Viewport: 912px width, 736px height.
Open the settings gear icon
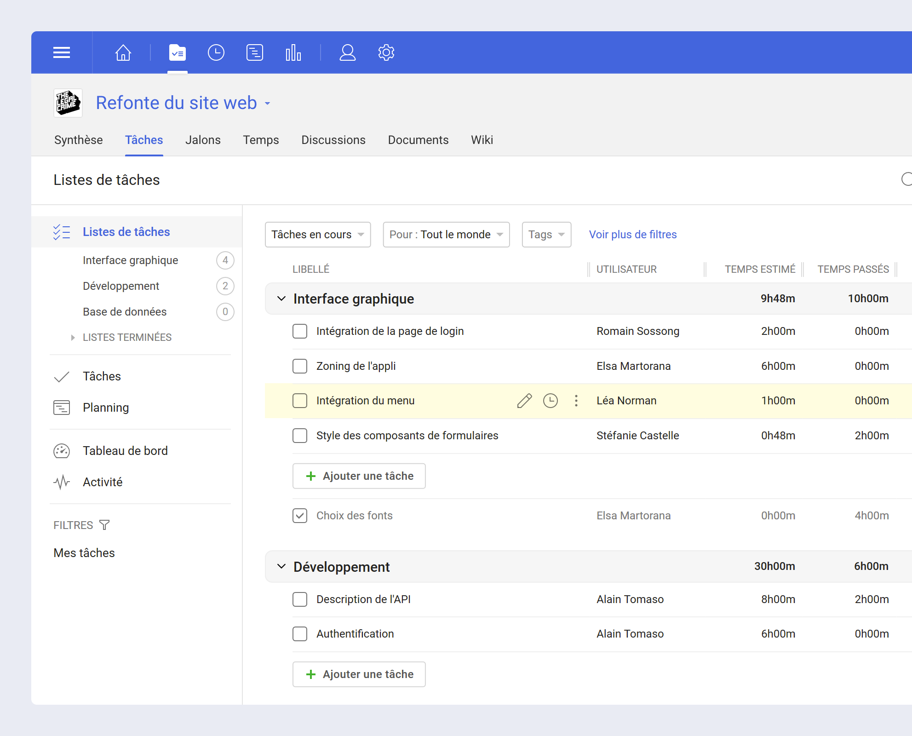386,52
